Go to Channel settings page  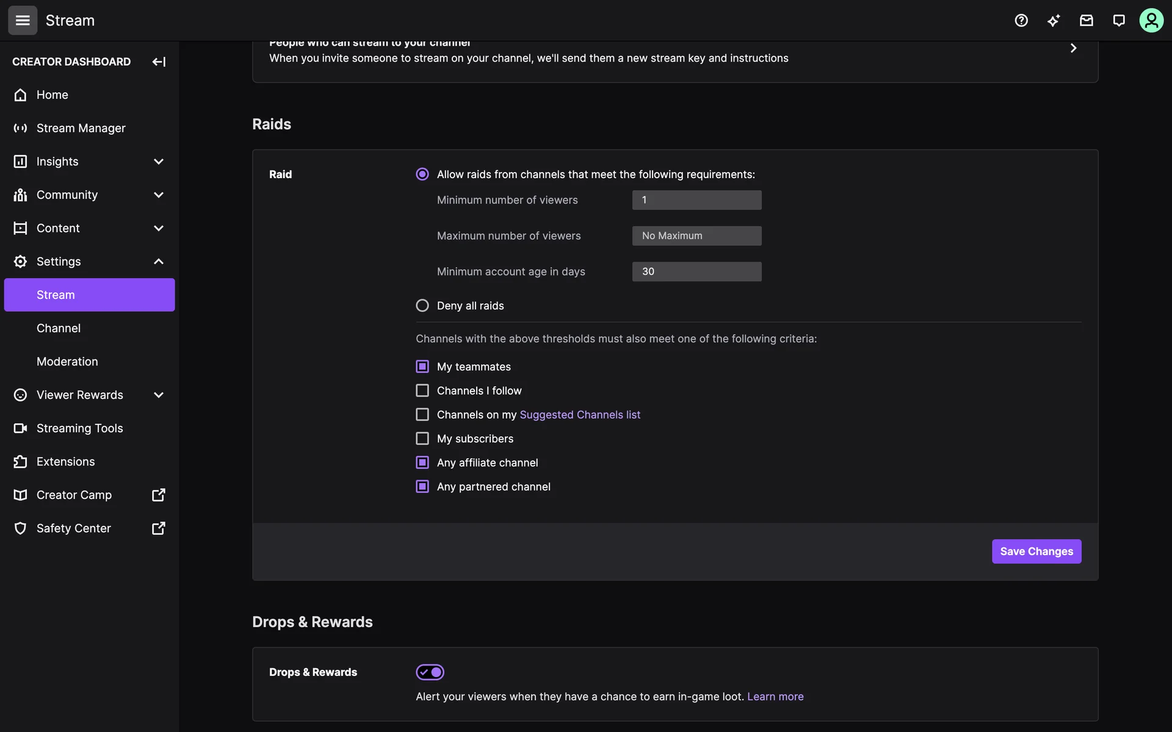pyautogui.click(x=59, y=328)
